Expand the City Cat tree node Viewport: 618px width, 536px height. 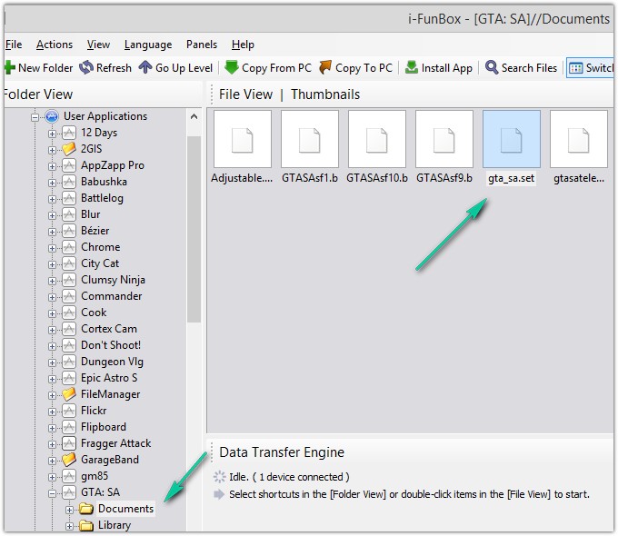[x=52, y=264]
